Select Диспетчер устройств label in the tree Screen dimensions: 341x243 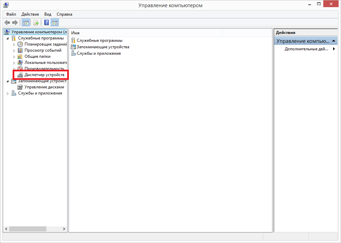click(44, 75)
